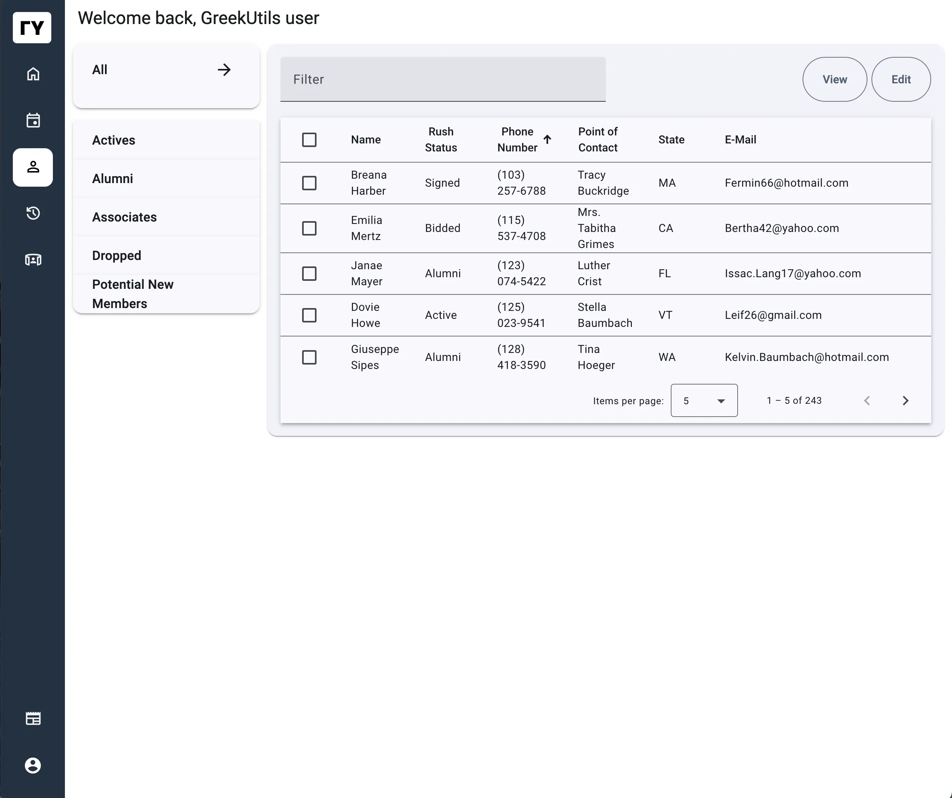Screen dimensions: 952x798
Task: Click phone number (115) 537-4708
Action: pos(521,228)
